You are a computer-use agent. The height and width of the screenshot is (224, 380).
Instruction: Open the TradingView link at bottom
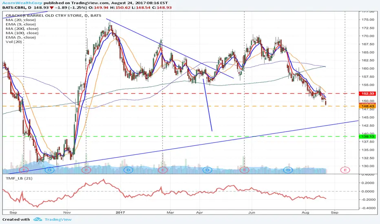(x=58, y=220)
